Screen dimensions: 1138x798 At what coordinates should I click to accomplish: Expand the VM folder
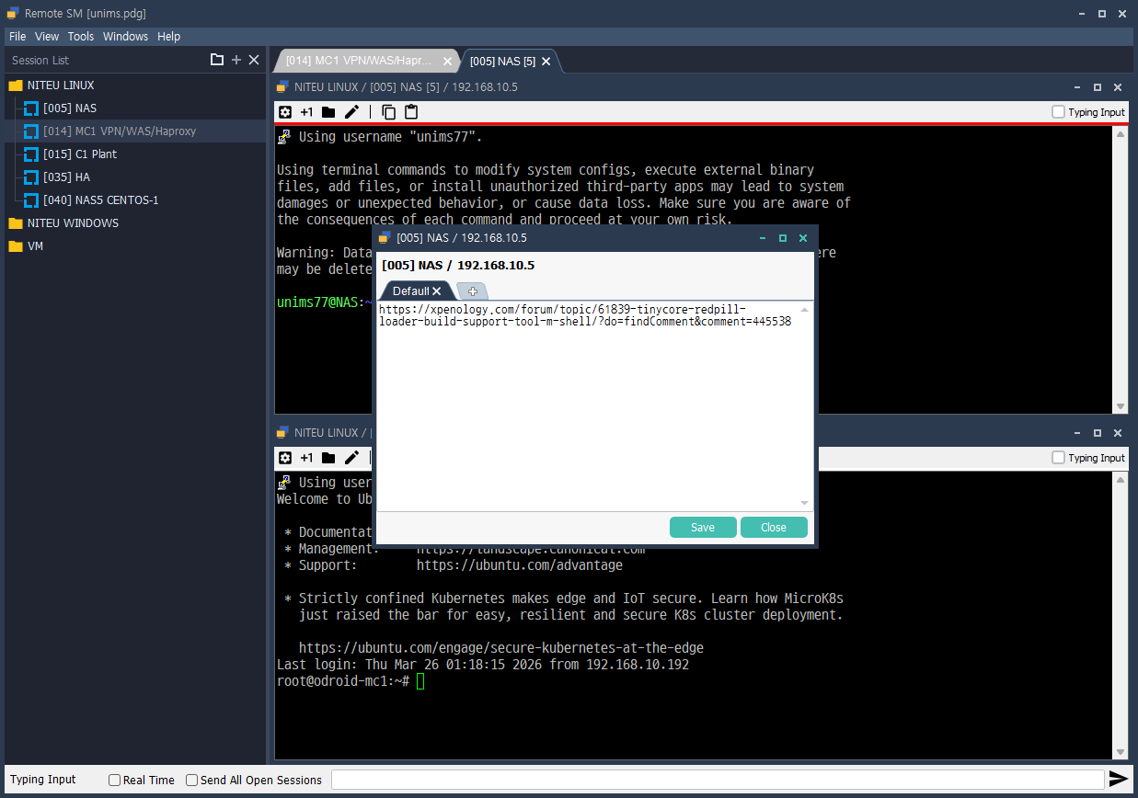[16, 246]
